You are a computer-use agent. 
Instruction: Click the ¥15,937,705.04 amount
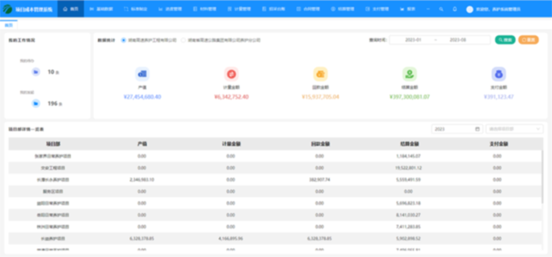320,96
